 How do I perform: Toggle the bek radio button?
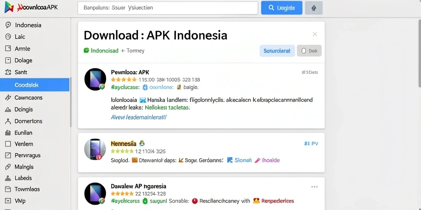pyautogui.click(x=304, y=51)
